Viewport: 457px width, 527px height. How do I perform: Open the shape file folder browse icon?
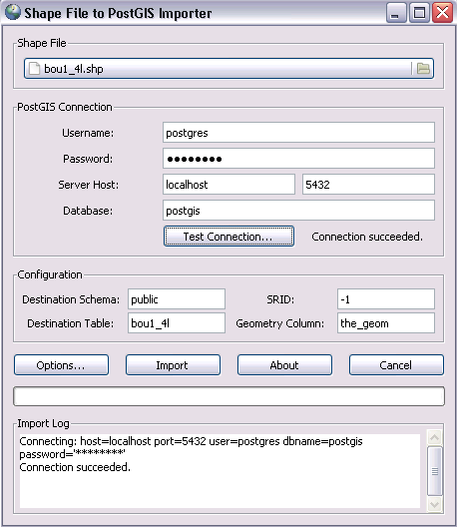[x=423, y=69]
